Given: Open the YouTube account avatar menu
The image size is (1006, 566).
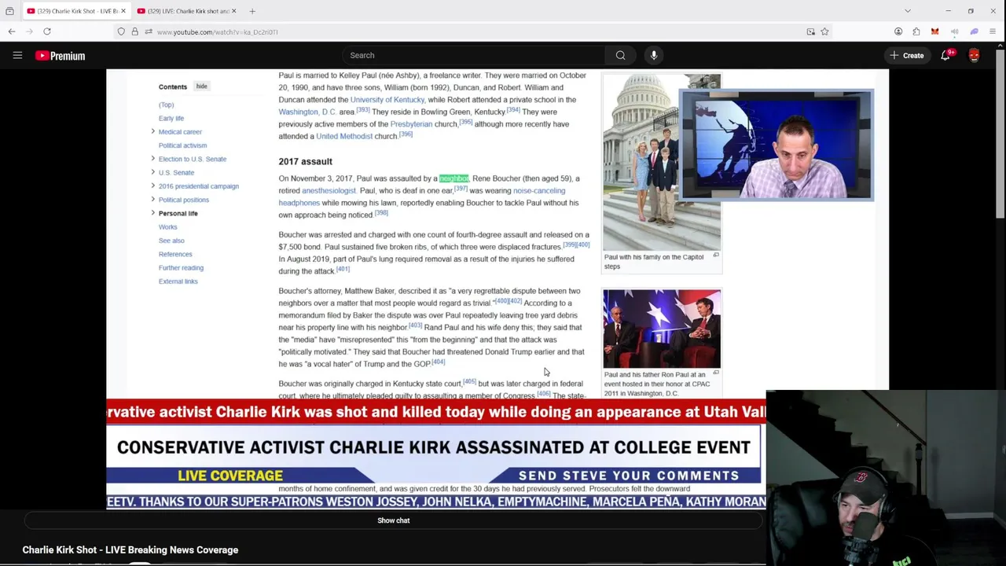Looking at the screenshot, I should (x=975, y=55).
